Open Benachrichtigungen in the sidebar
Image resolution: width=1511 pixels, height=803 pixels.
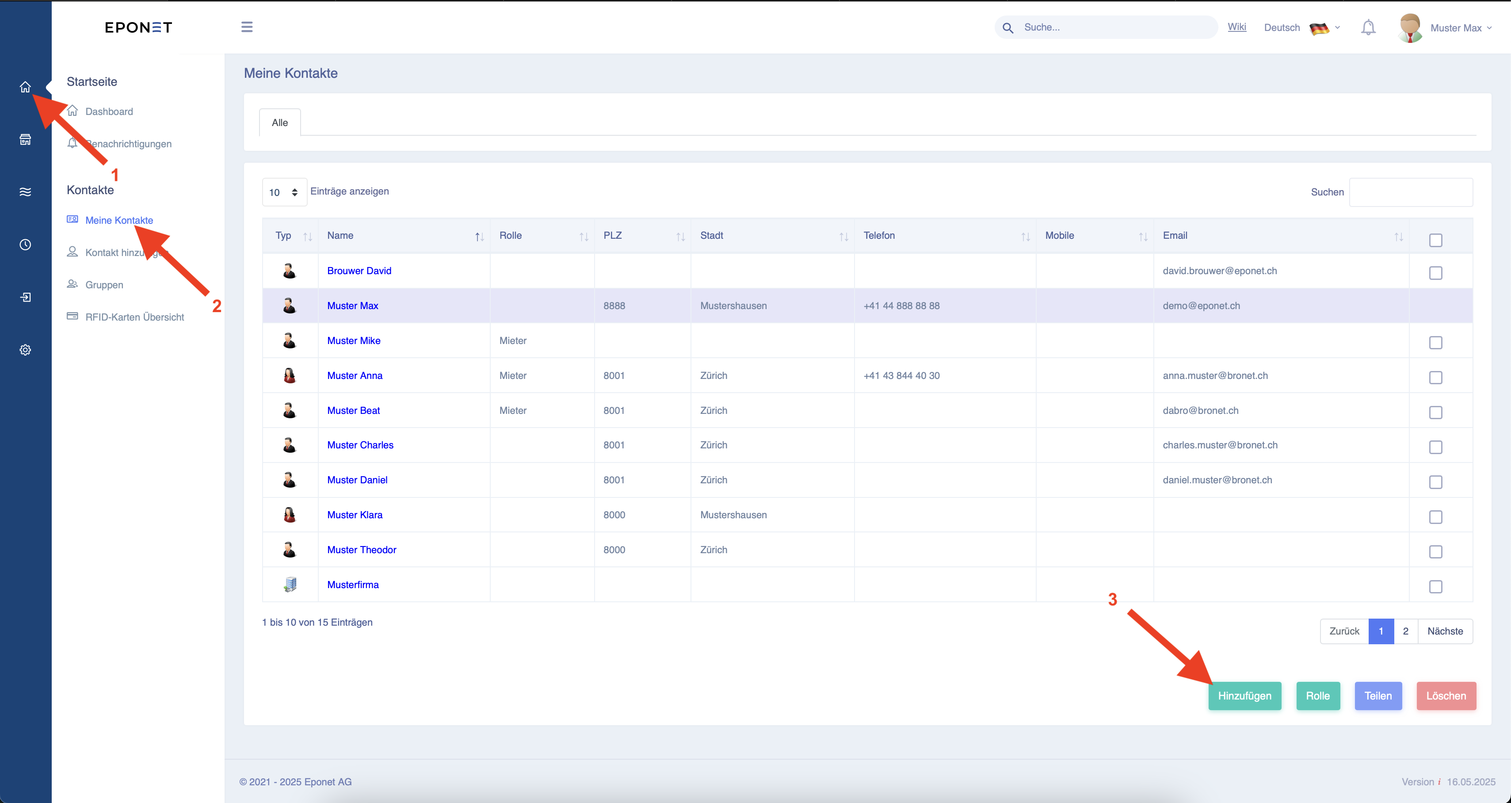tap(129, 144)
